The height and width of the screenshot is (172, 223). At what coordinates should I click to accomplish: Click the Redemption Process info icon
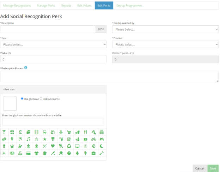pyautogui.click(x=26, y=68)
